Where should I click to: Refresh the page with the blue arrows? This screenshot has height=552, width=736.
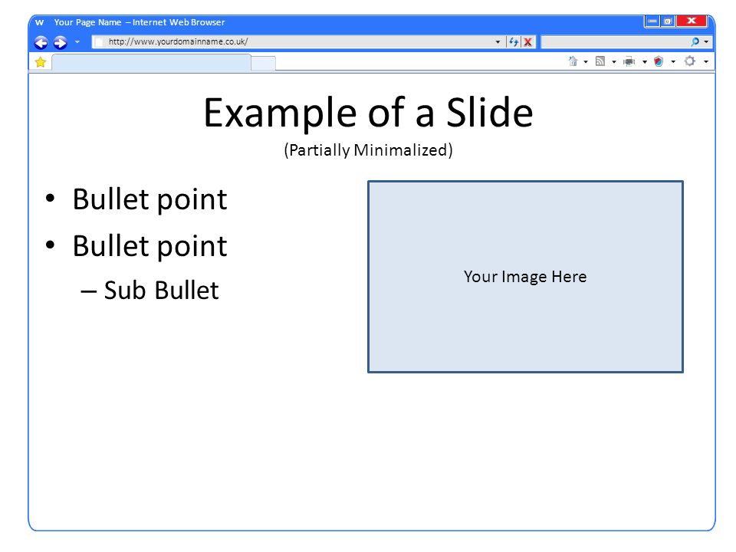pyautogui.click(x=514, y=42)
